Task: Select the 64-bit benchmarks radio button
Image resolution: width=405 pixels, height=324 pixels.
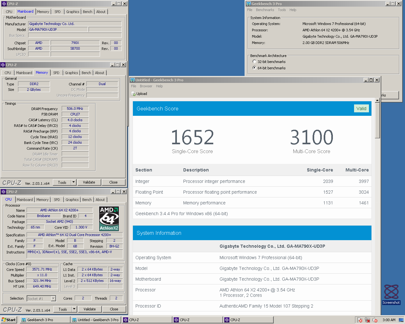Action: point(254,68)
